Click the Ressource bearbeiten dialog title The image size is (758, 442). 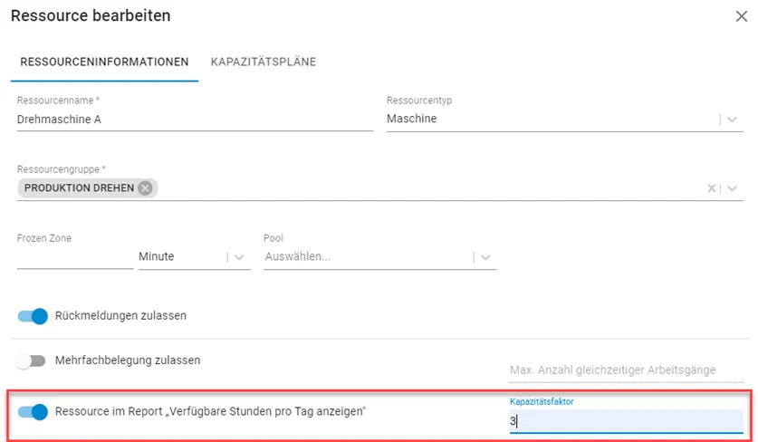(x=91, y=15)
